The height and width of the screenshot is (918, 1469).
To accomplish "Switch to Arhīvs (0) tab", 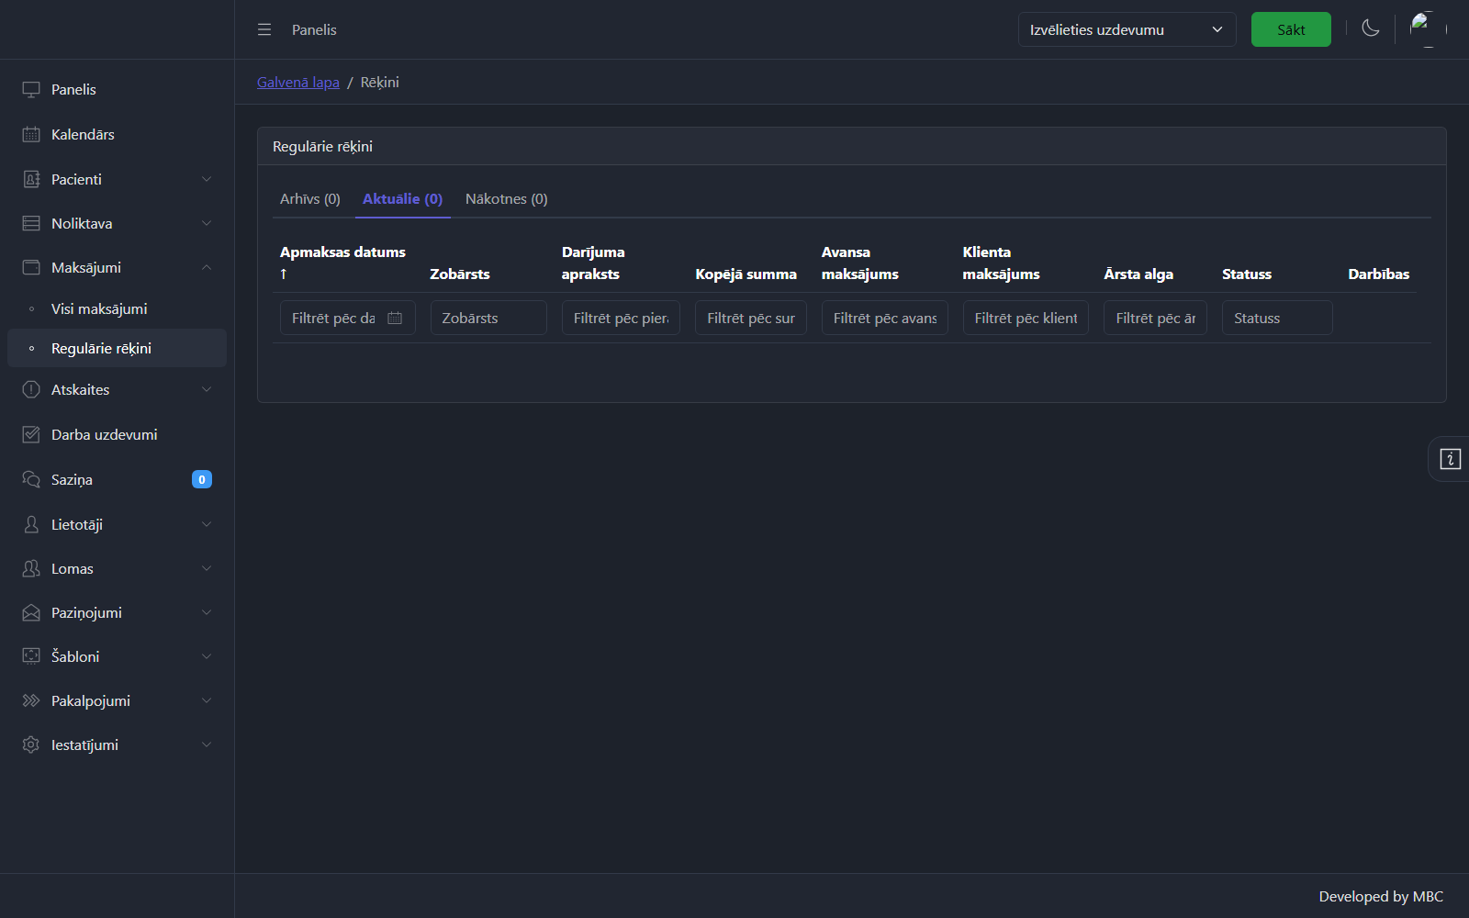I will tap(310, 198).
